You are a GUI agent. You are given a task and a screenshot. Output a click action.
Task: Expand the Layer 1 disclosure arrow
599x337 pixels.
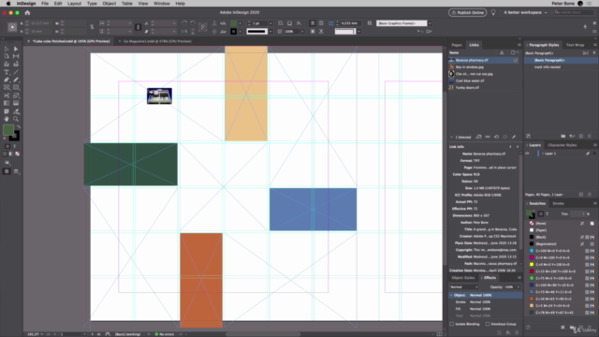click(x=543, y=154)
